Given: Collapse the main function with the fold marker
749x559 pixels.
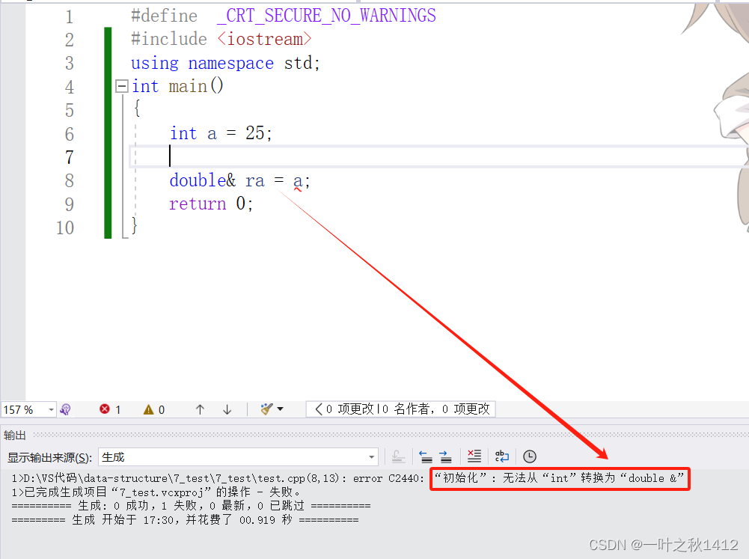Looking at the screenshot, I should tap(121, 86).
